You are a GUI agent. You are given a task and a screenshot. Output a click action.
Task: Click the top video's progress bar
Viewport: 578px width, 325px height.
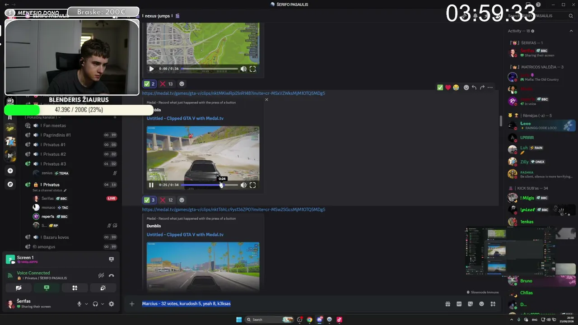point(209,69)
